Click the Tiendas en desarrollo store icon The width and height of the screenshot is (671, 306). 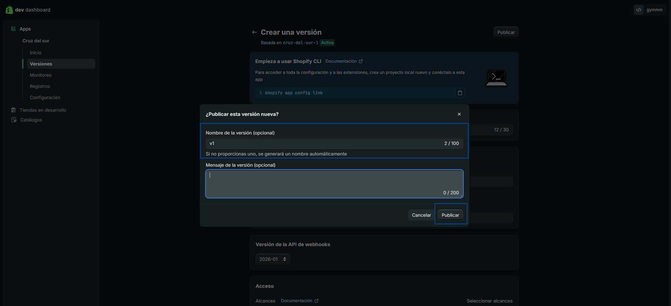click(x=13, y=110)
